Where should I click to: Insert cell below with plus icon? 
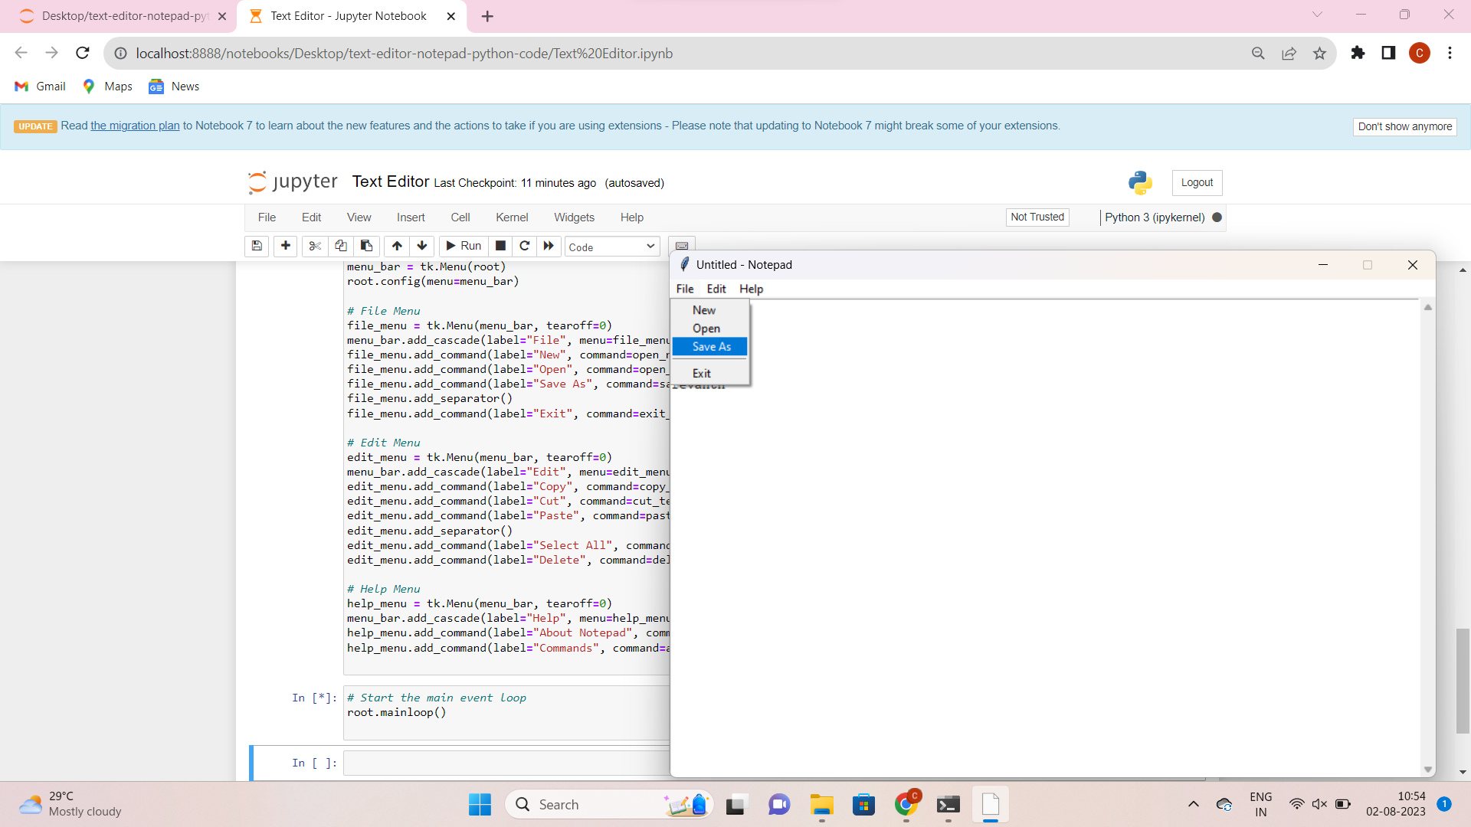coord(286,246)
